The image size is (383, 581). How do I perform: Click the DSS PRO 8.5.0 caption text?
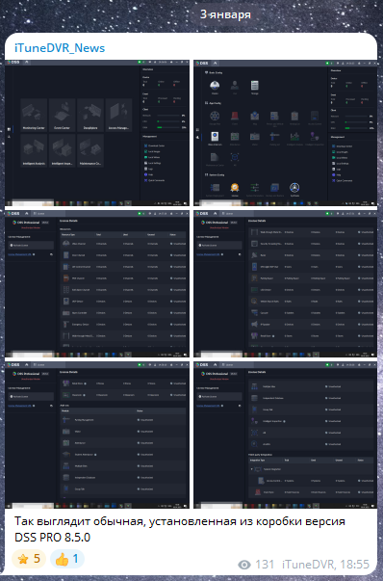coord(52,537)
